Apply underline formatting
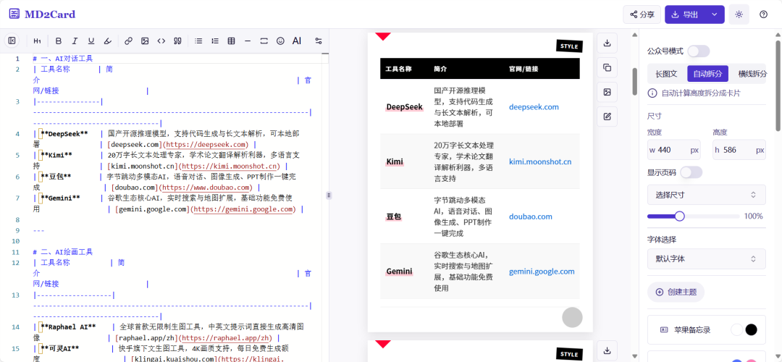This screenshot has height=362, width=782. coord(91,41)
